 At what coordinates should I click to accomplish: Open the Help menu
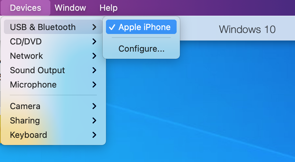click(108, 8)
